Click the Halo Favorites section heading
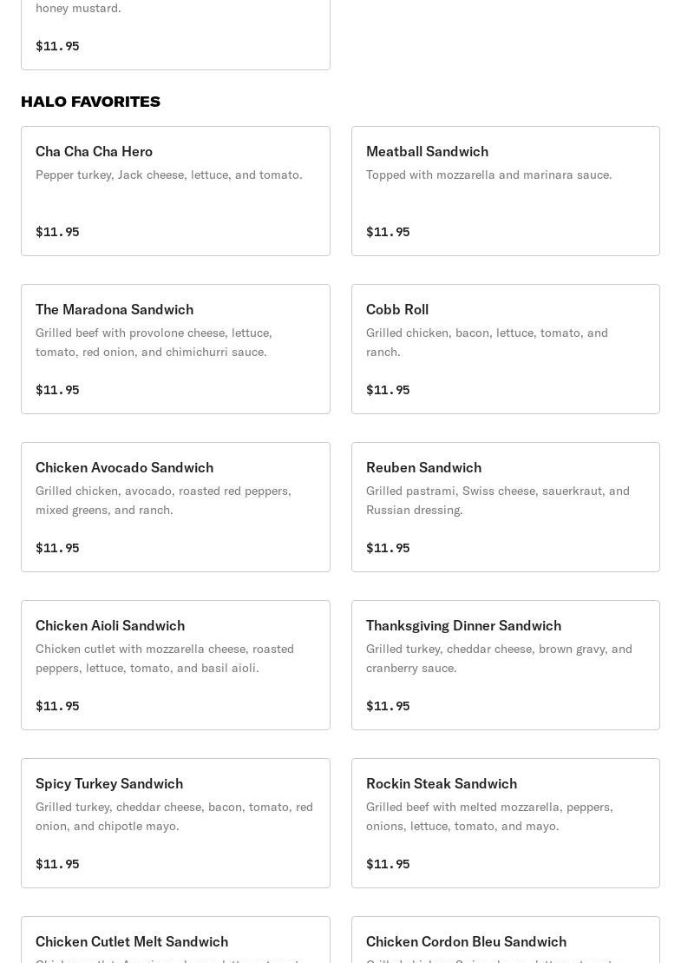This screenshot has height=963, width=681. coord(90,102)
